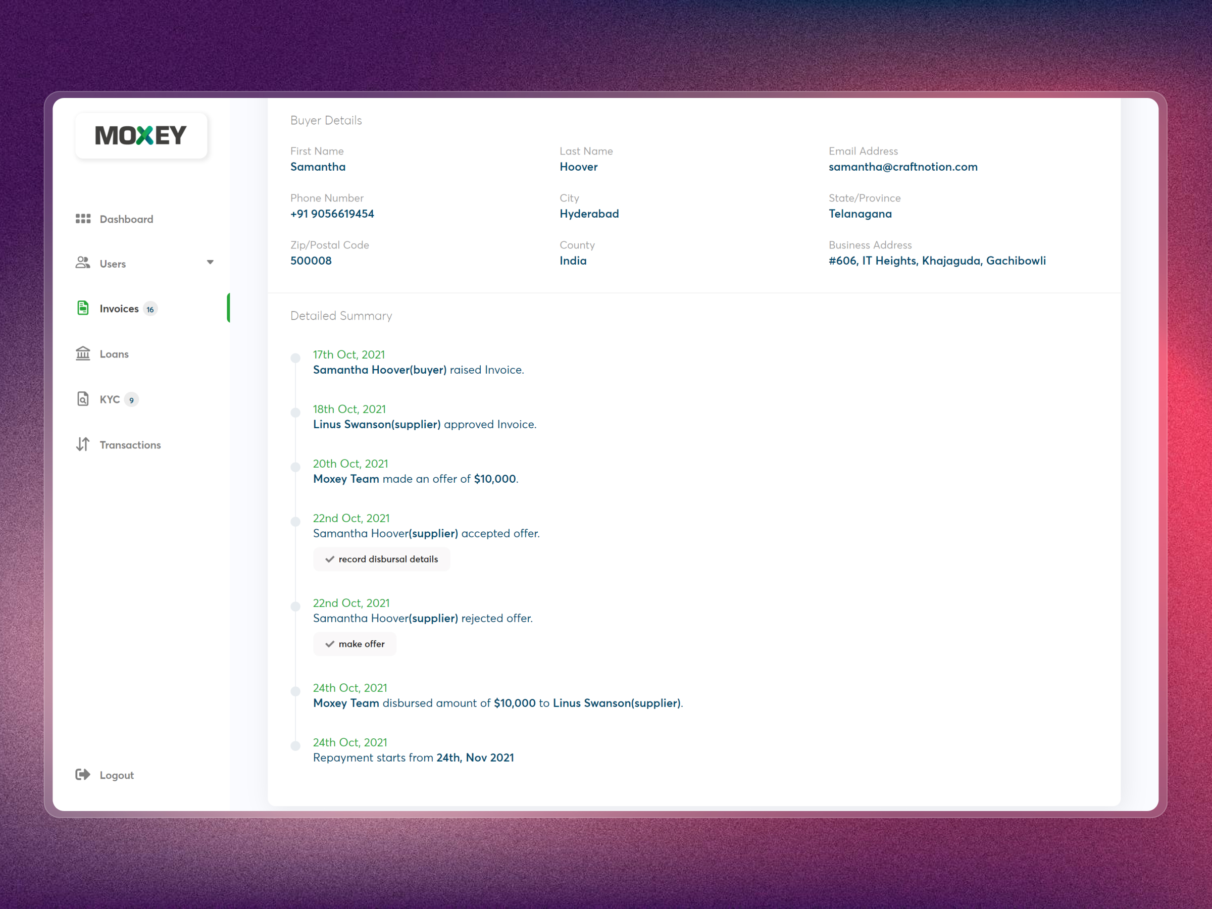
Task: Collapse the Users section in sidebar
Action: [210, 263]
